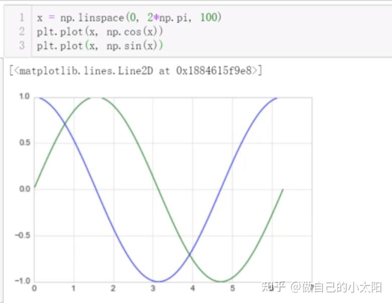This screenshot has height=303, width=392.
Task: Click the 0.5 y-axis tick label
Action: [25, 143]
